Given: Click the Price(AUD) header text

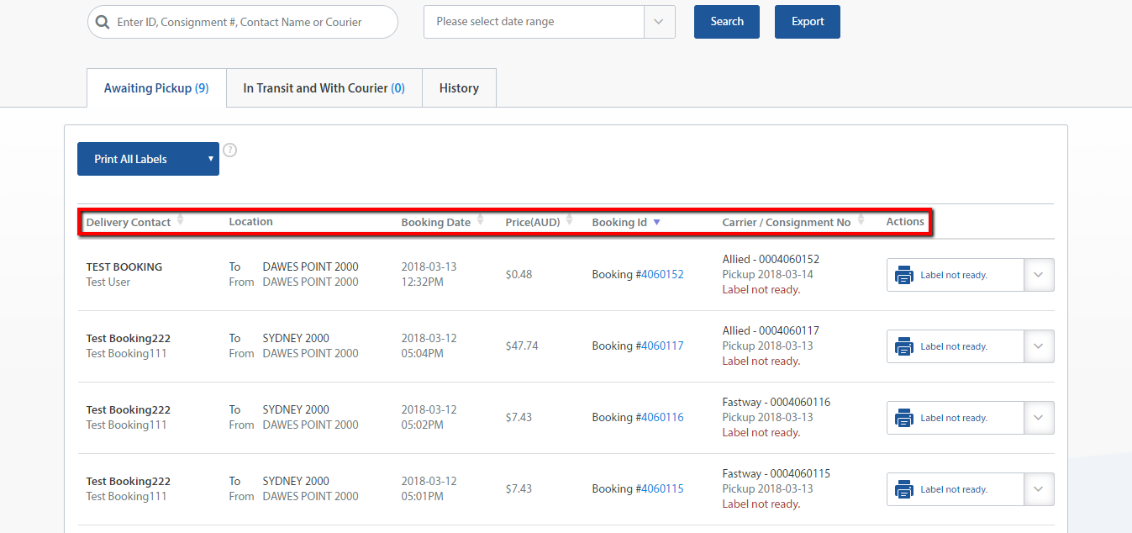Looking at the screenshot, I should coord(533,223).
